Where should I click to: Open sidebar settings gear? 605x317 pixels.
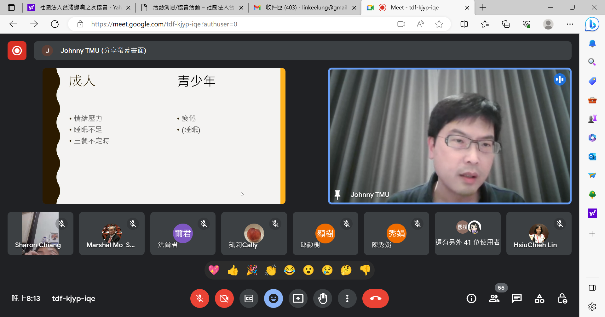pyautogui.click(x=592, y=307)
